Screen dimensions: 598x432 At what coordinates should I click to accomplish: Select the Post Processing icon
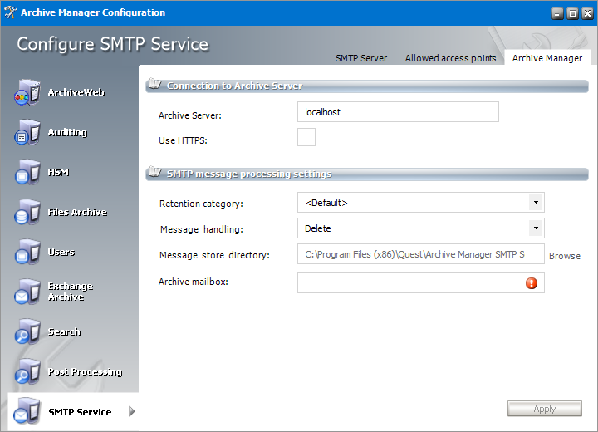point(27,372)
